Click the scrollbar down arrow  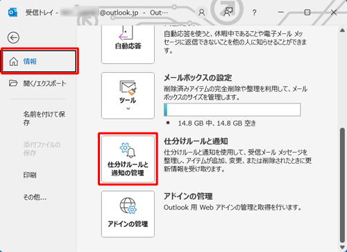pos(342,247)
